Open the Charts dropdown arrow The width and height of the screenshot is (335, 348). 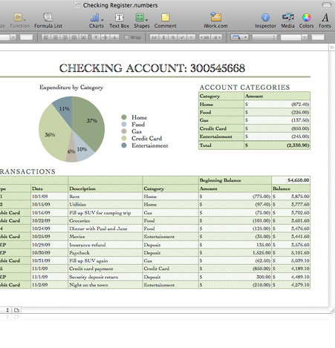coord(103,19)
